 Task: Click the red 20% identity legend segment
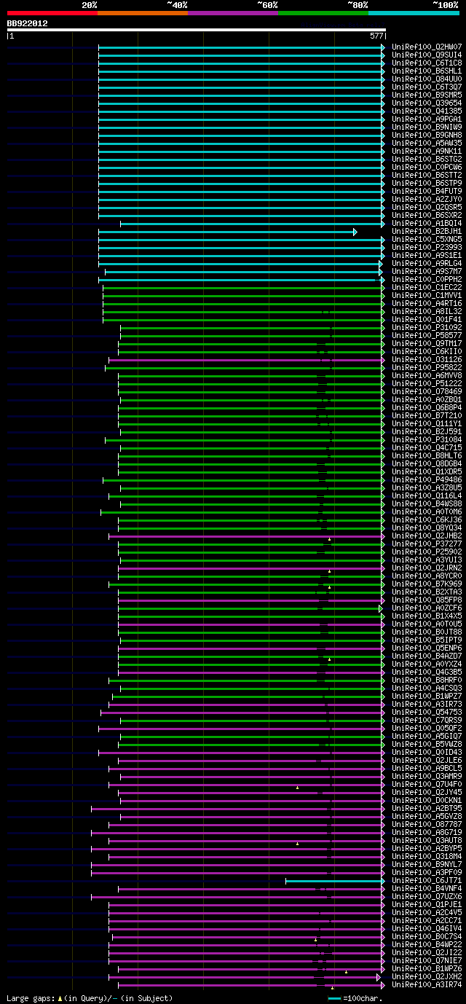[52, 12]
